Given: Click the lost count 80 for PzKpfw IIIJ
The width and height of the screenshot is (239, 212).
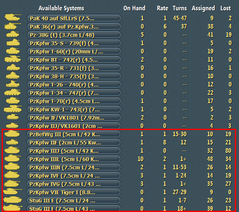Looking at the screenshot, I should click(x=228, y=151).
